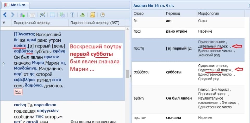Click the Морфология column header
Image resolution: width=250 pixels, height=123 pixels.
[x=208, y=14]
